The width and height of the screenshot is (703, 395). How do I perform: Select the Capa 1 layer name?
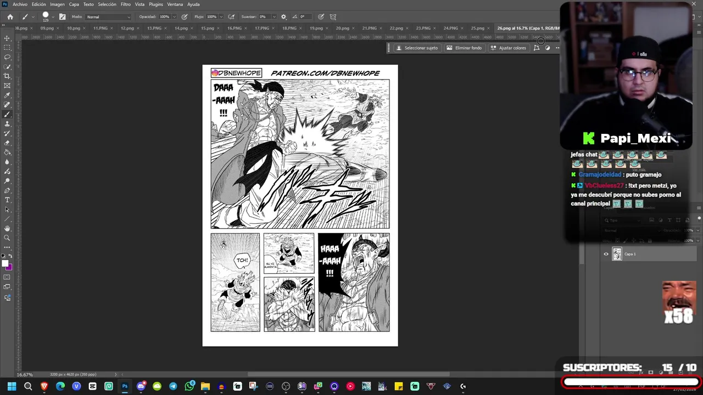click(x=630, y=254)
